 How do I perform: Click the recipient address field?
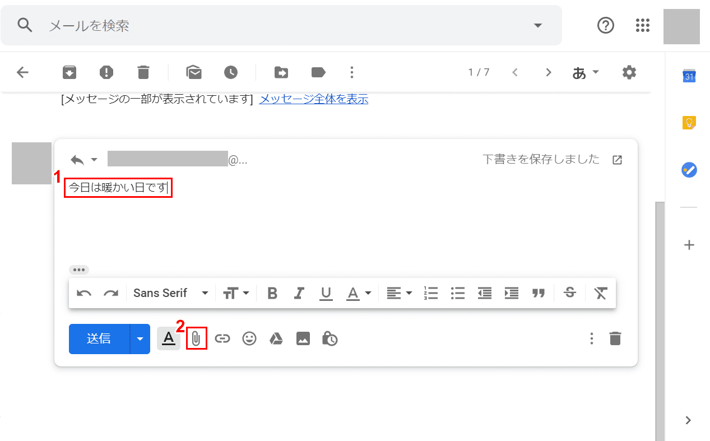tap(178, 160)
